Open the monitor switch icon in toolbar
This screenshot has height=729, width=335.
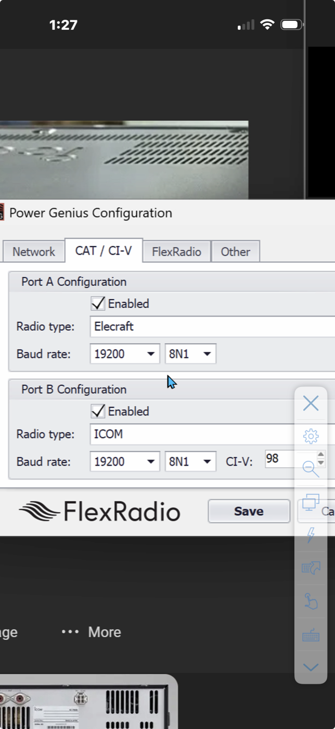(x=311, y=502)
